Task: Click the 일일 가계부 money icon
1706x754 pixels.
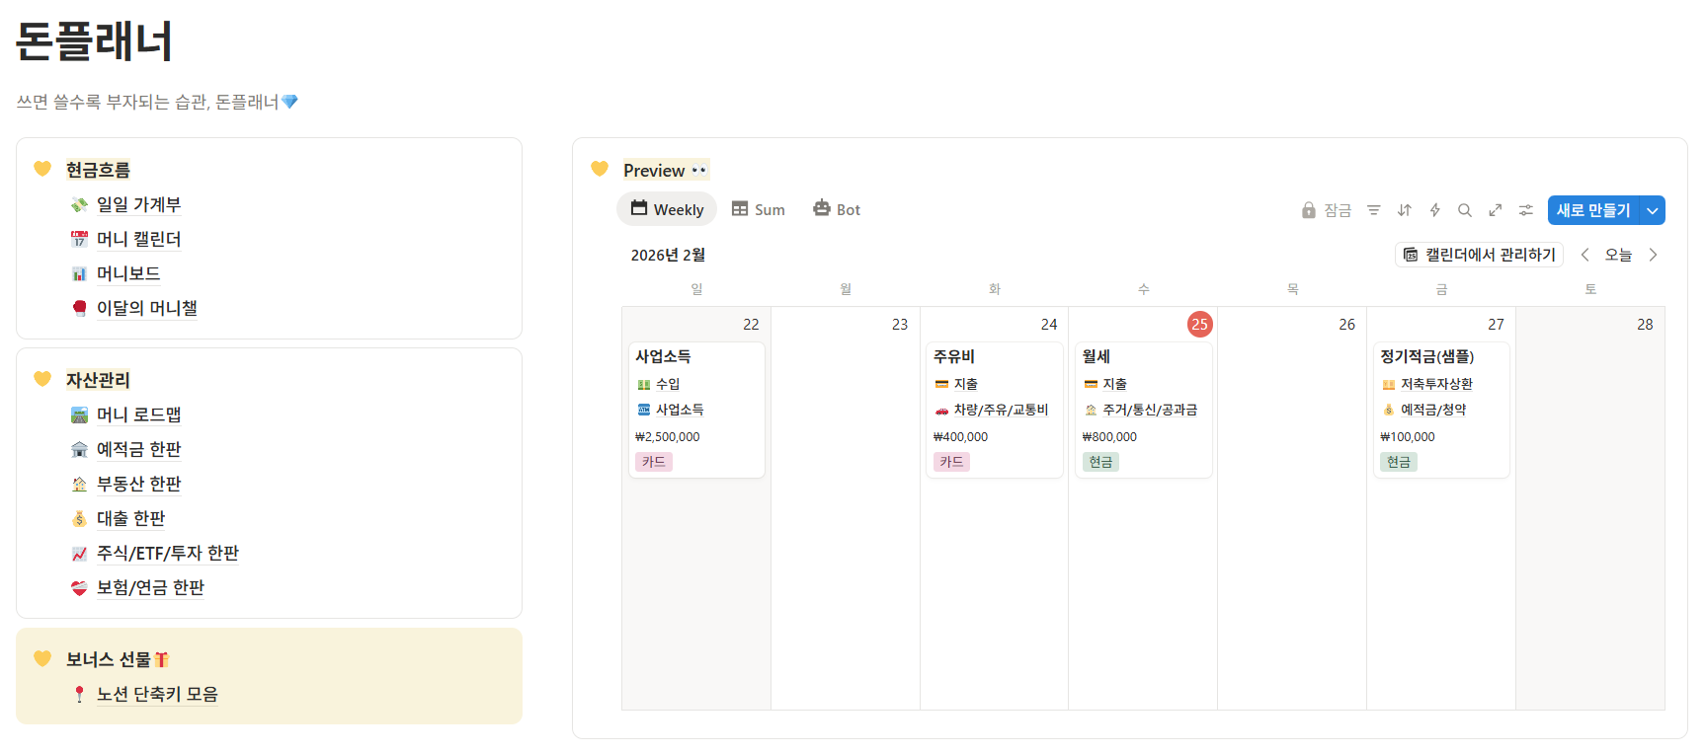Action: pos(79,205)
